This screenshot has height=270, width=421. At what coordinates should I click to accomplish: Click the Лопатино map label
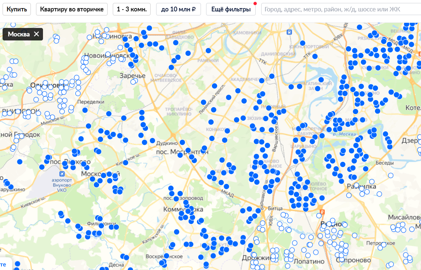point(309,262)
